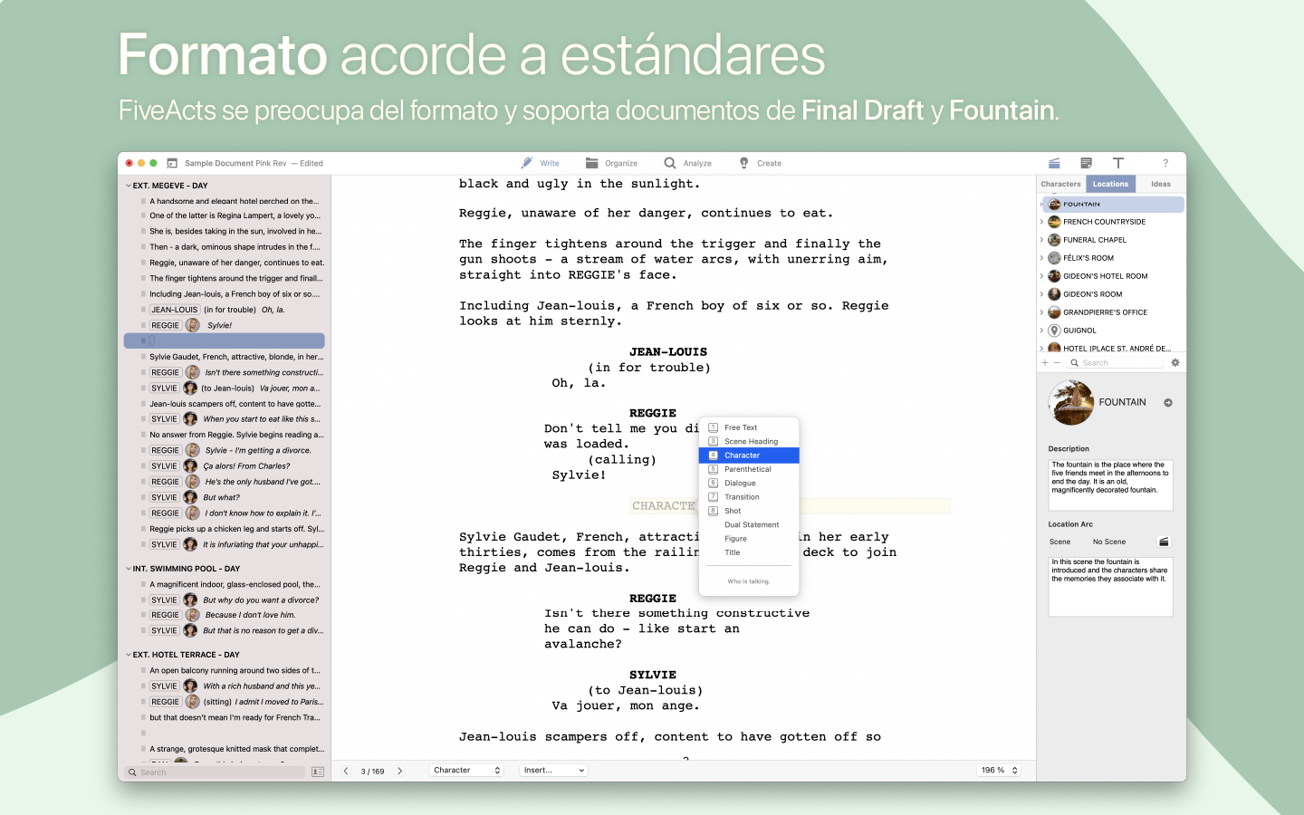Click the FOUNTAIN location photo thumbnail
The height and width of the screenshot is (815, 1304).
pyautogui.click(x=1071, y=403)
